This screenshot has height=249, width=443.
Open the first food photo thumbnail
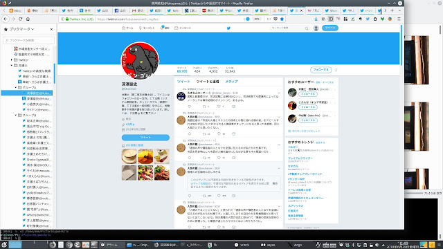click(129, 156)
